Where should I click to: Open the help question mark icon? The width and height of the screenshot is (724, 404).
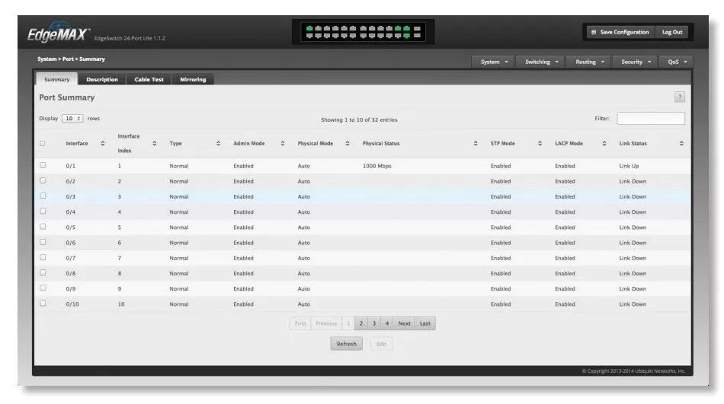pyautogui.click(x=679, y=97)
